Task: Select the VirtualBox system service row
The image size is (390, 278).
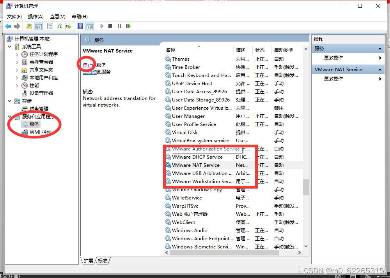Action: 233,141
